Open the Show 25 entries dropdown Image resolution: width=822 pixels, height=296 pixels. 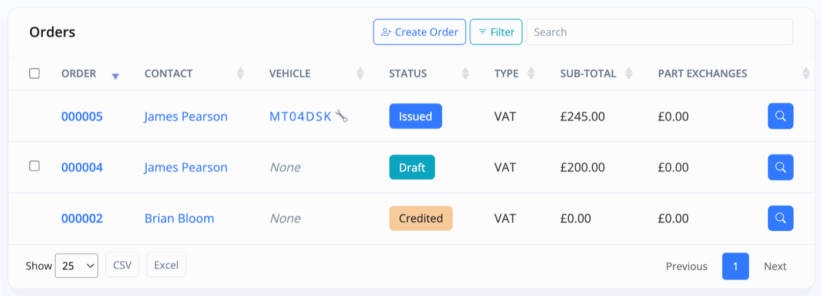(76, 265)
